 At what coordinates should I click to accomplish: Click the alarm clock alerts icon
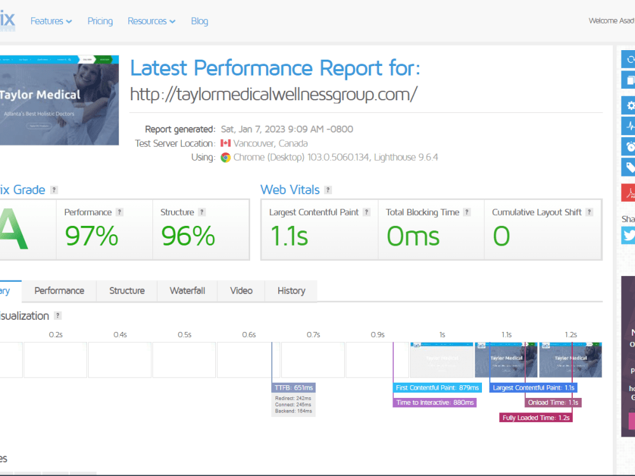629,147
